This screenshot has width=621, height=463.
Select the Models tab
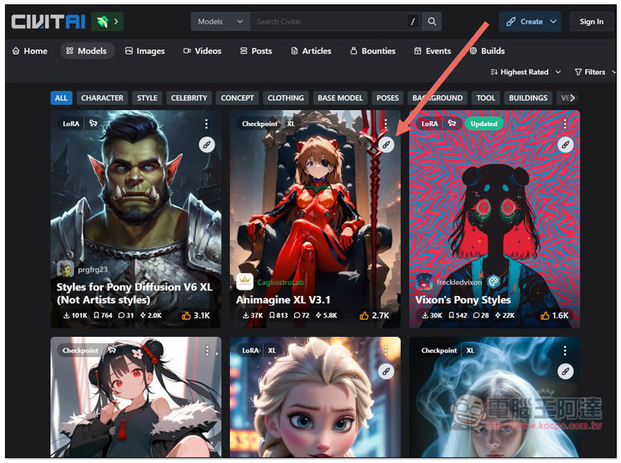click(x=87, y=51)
